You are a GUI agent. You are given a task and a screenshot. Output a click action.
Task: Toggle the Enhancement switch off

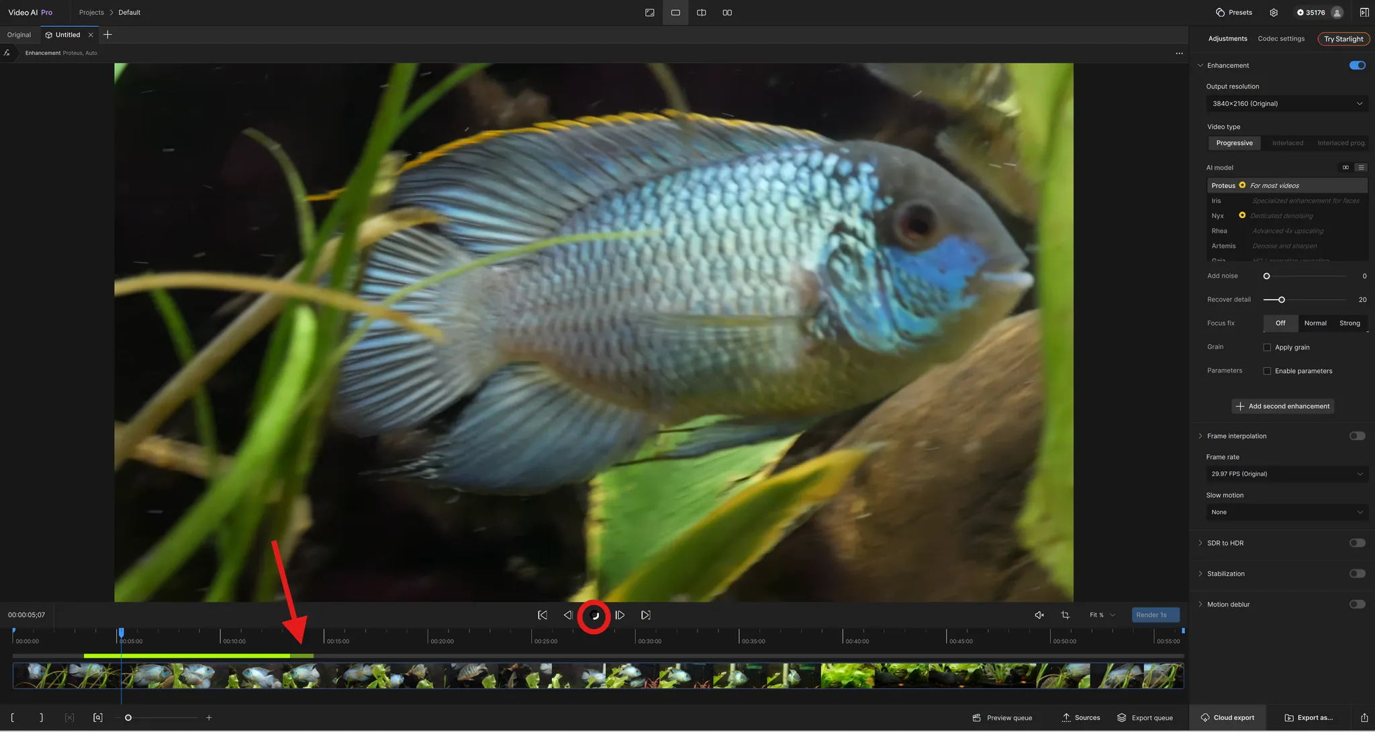click(1357, 66)
